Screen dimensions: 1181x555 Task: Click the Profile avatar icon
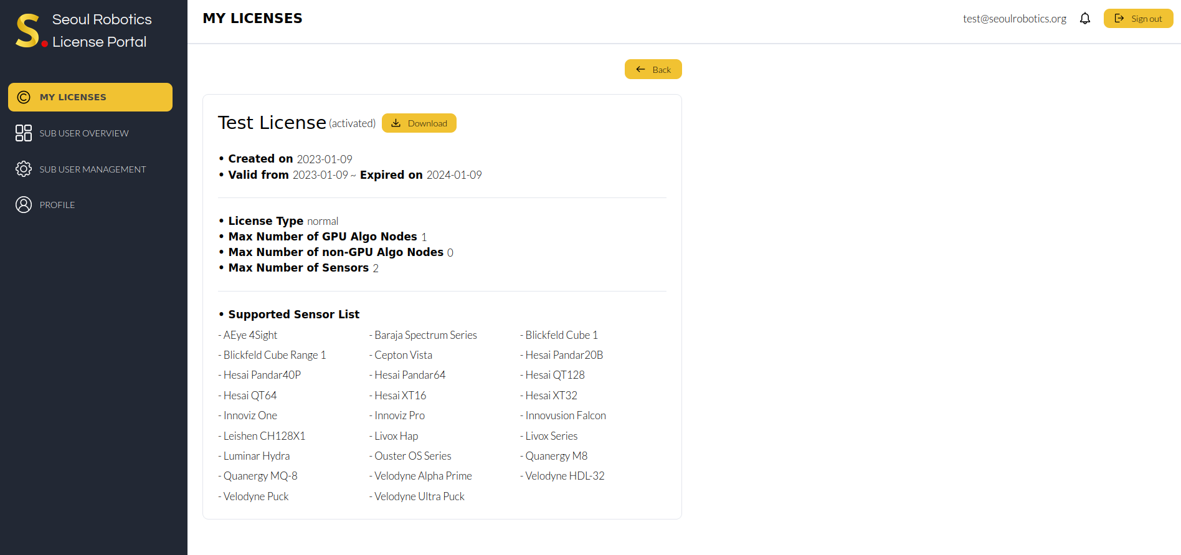click(x=24, y=205)
